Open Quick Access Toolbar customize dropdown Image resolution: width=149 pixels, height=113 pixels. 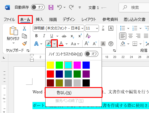tap(80, 7)
